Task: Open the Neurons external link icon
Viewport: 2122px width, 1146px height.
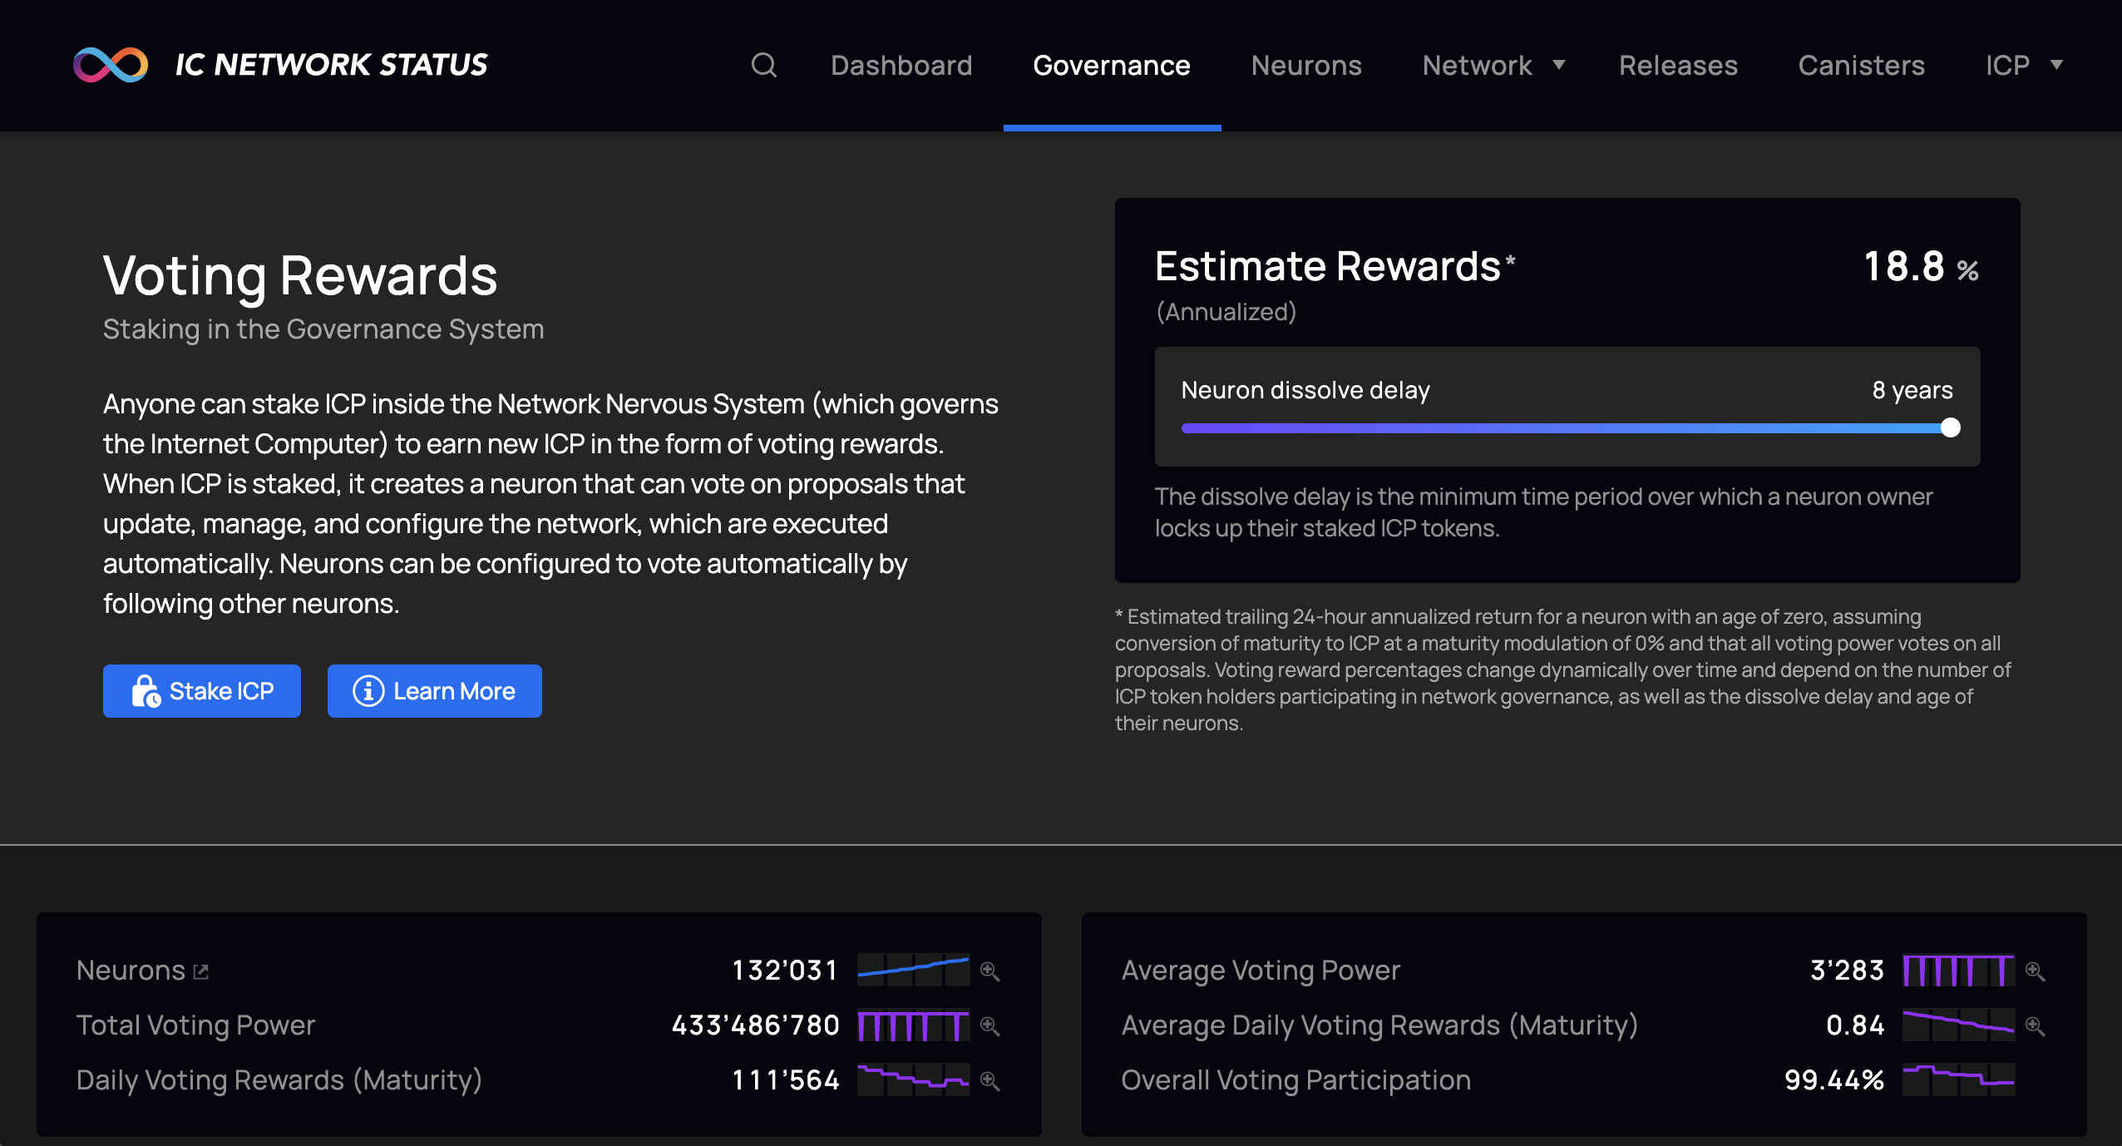Action: (200, 971)
